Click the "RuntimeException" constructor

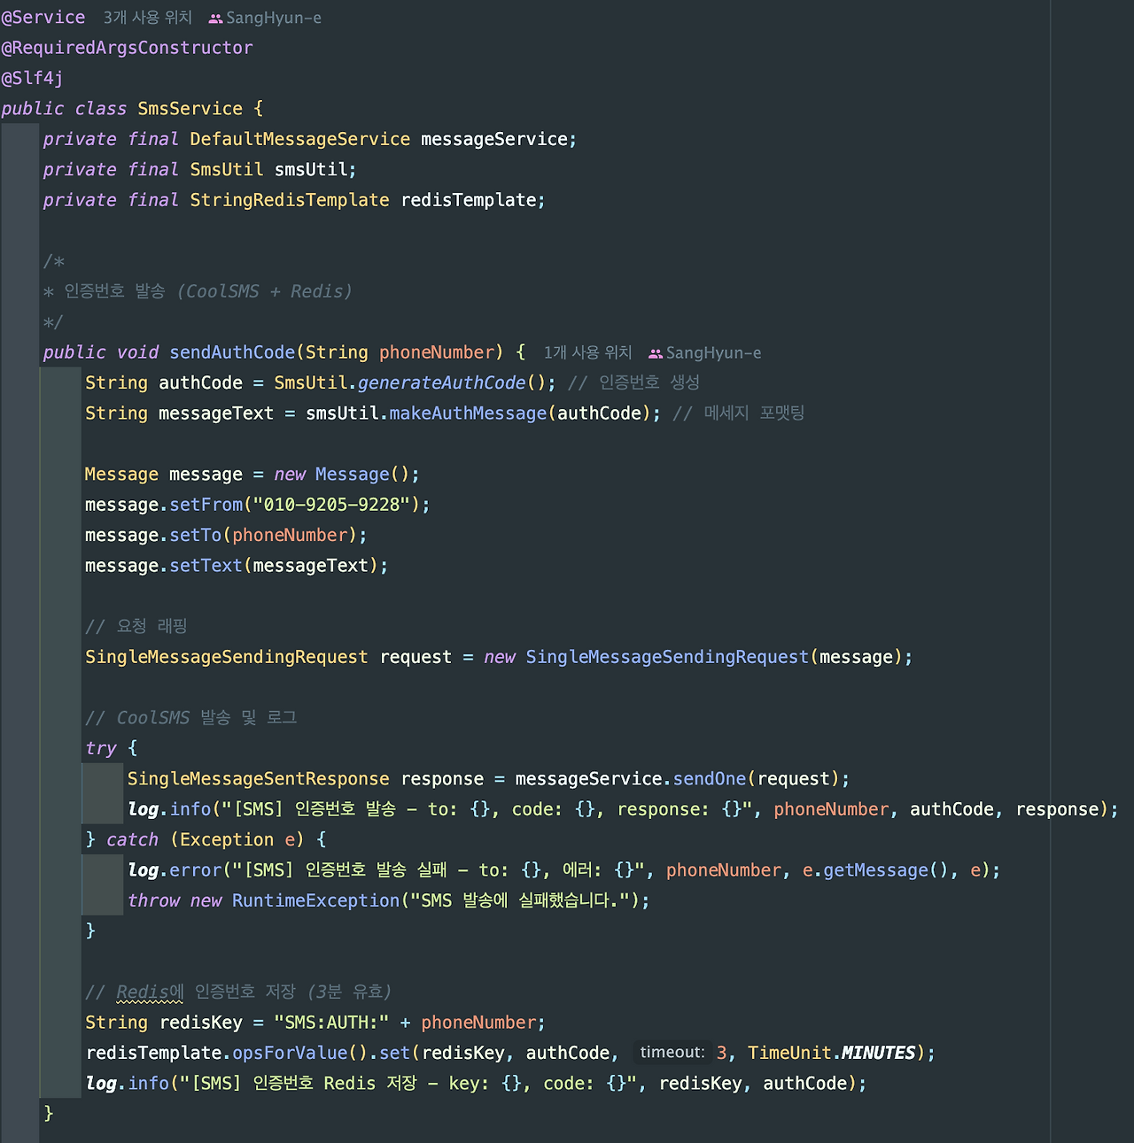316,900
